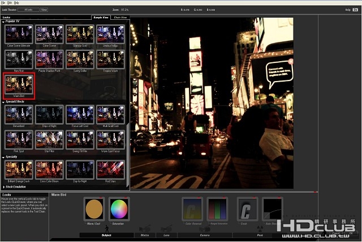
Task: Apply the Sunny Delite look
Action: pyautogui.click(x=80, y=60)
